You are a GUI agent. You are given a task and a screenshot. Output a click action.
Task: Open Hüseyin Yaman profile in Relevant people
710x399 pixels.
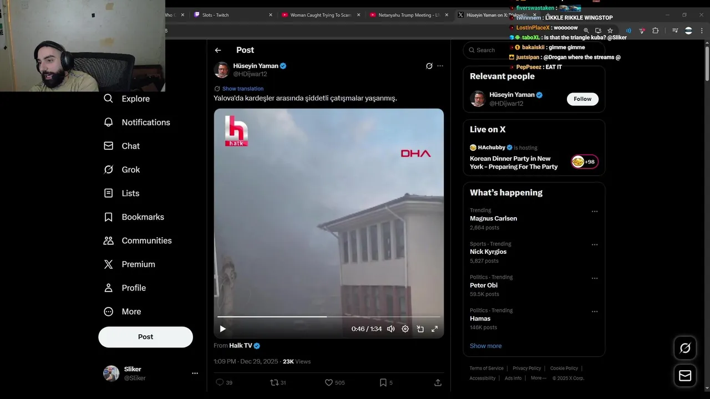click(x=511, y=95)
